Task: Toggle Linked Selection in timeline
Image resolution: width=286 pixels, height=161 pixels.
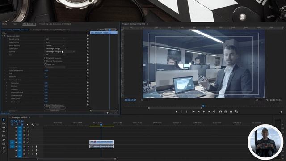Action: click(x=22, y=125)
